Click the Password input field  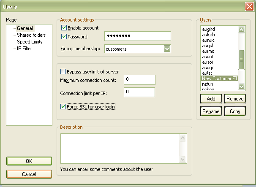(137, 36)
